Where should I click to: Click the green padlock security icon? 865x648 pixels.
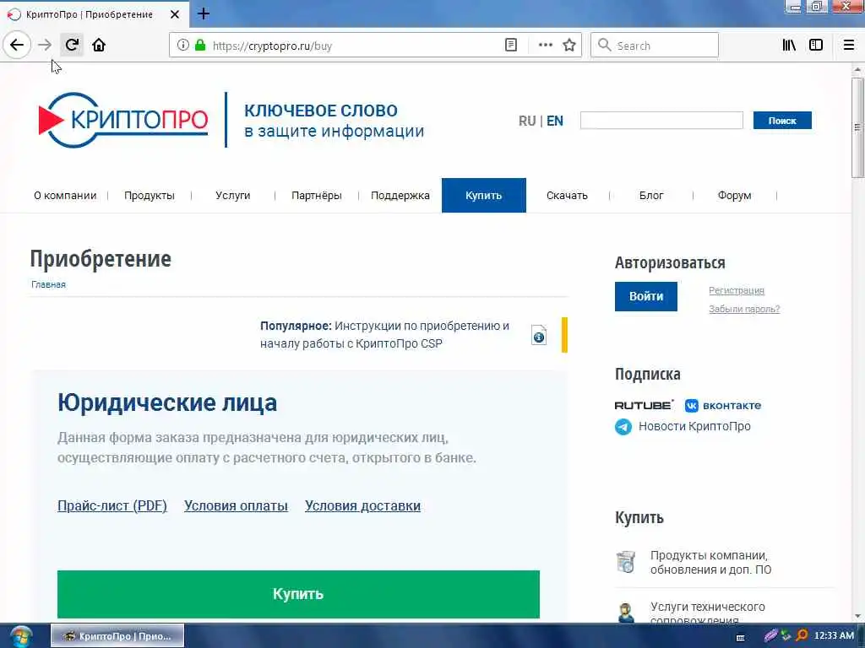pos(200,46)
